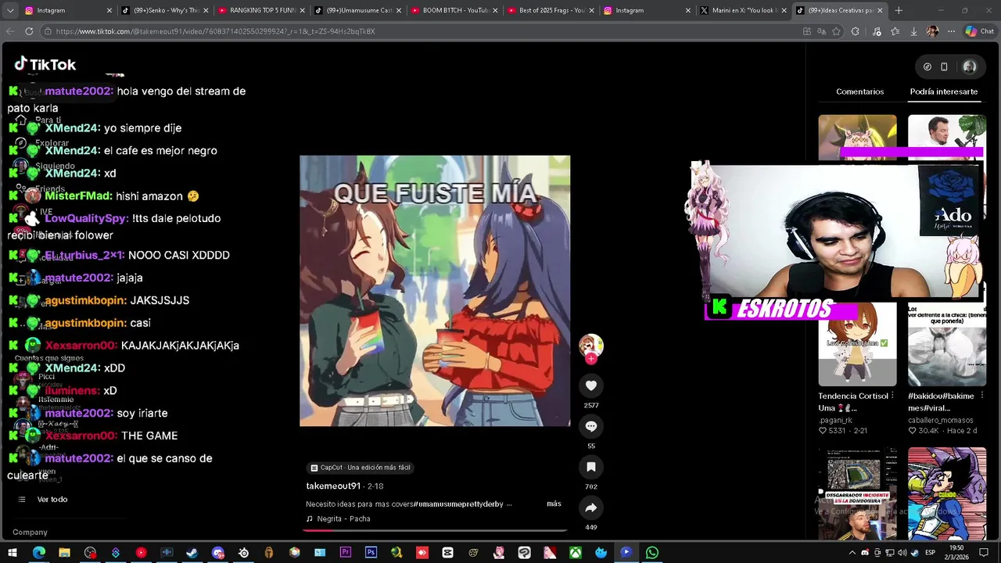
Task: Open Premiere Pro from taskbar
Action: click(346, 553)
